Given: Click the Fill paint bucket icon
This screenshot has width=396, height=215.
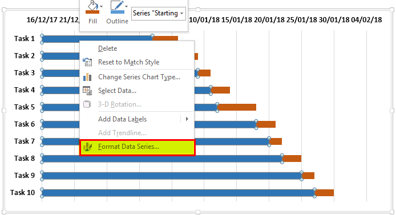Looking at the screenshot, I should pyautogui.click(x=92, y=7).
